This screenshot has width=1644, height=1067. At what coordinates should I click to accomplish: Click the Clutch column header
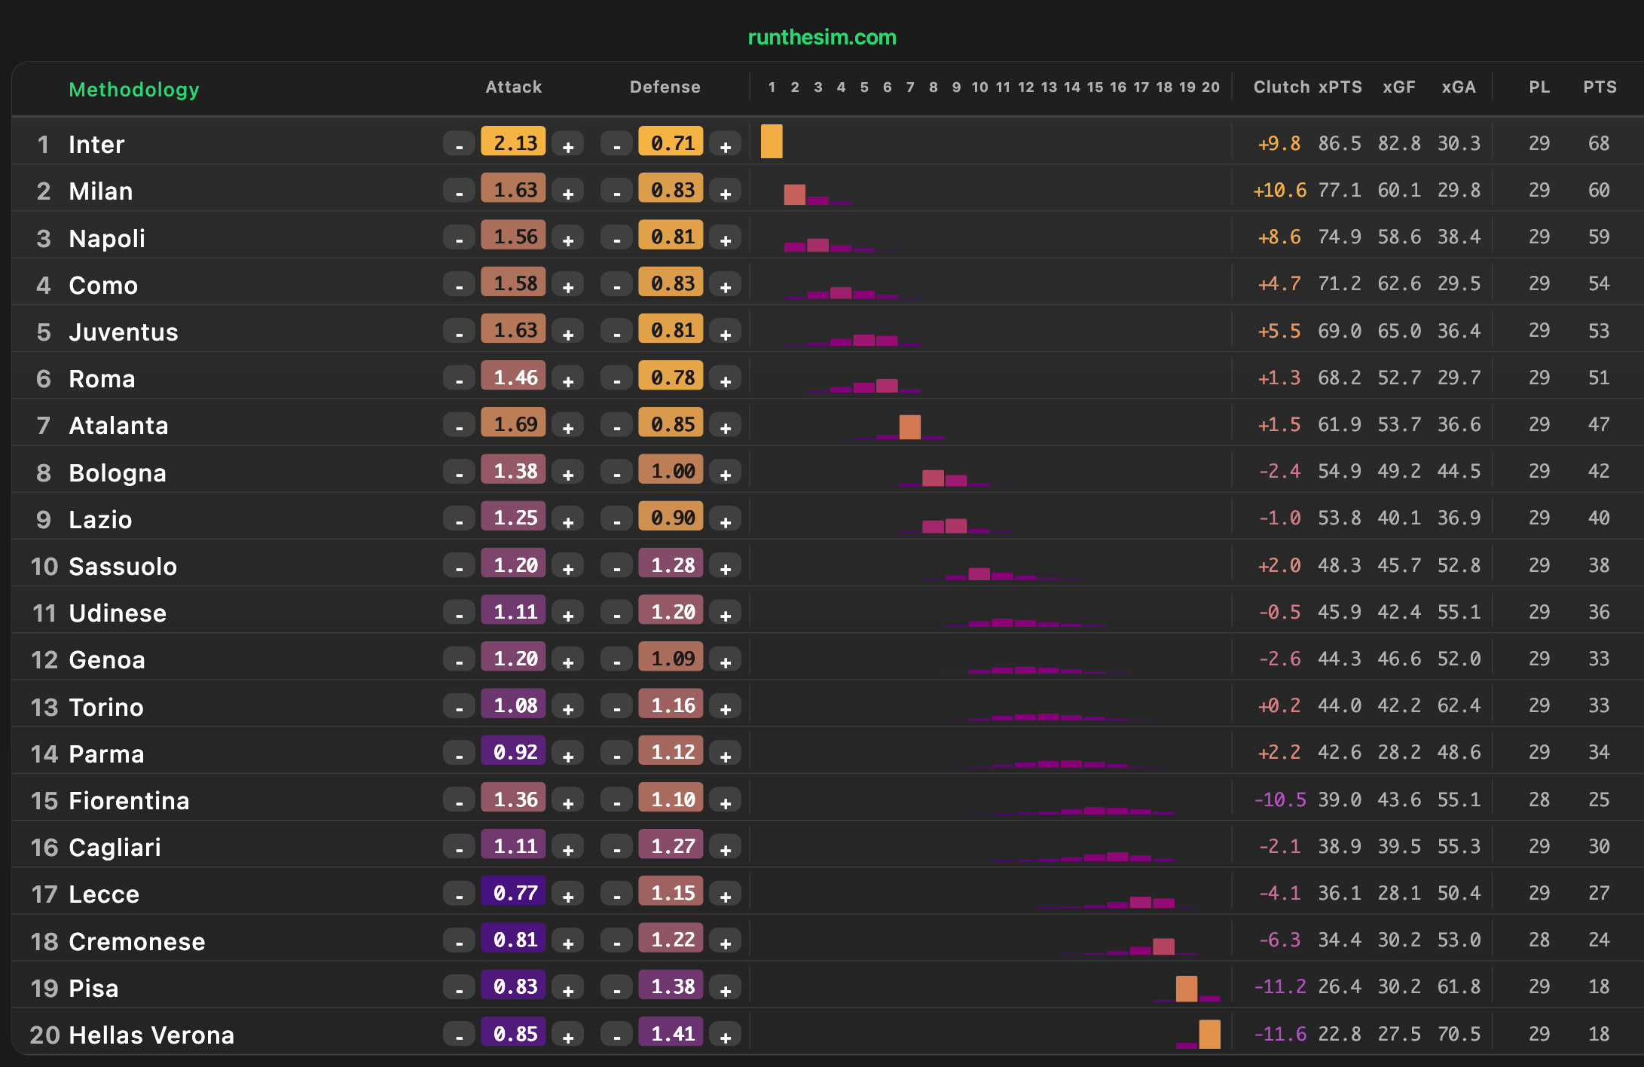click(x=1281, y=87)
